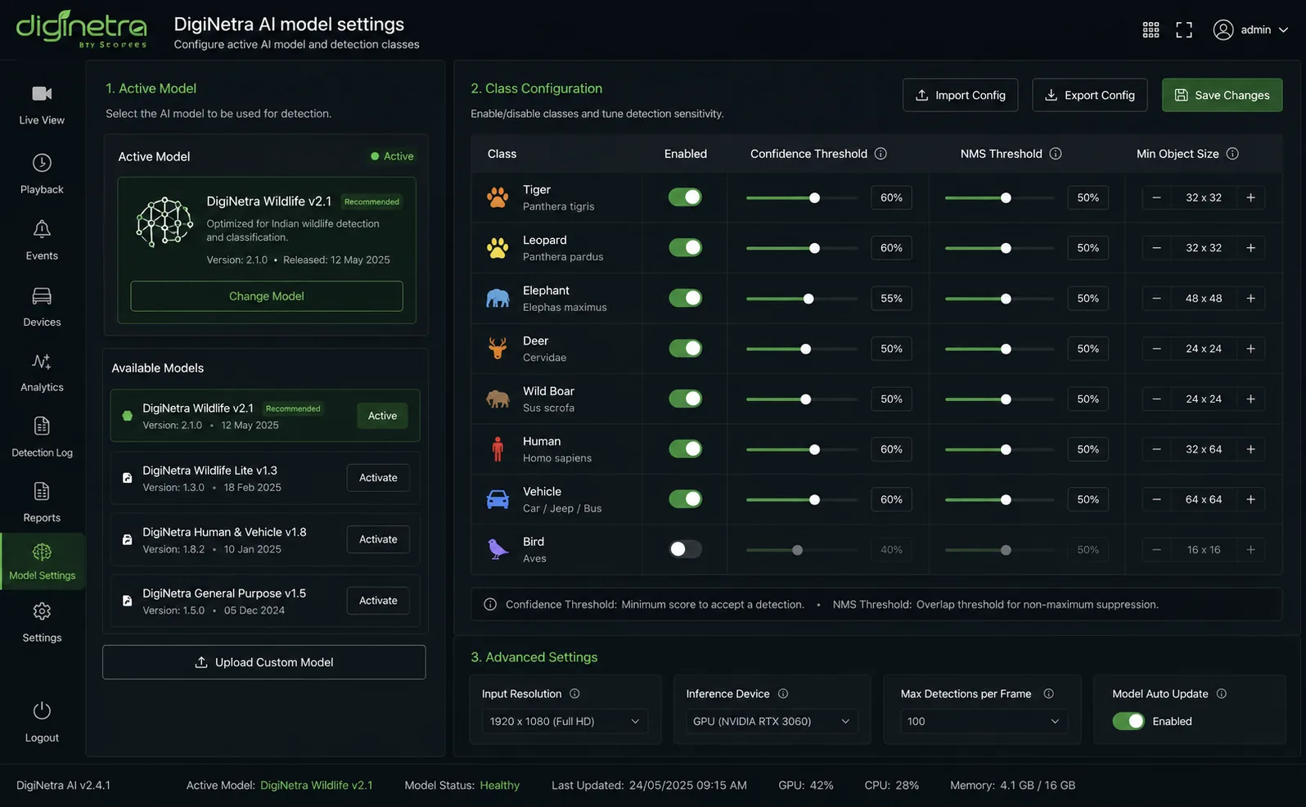Disable the Deer class toggle
Screen dimensions: 1306x807
(685, 349)
